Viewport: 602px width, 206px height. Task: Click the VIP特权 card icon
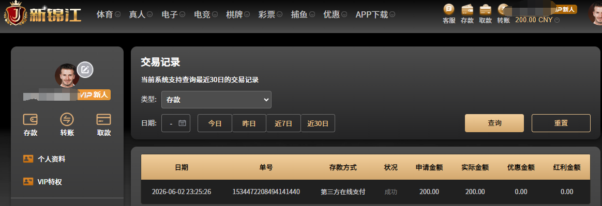[x=28, y=182]
